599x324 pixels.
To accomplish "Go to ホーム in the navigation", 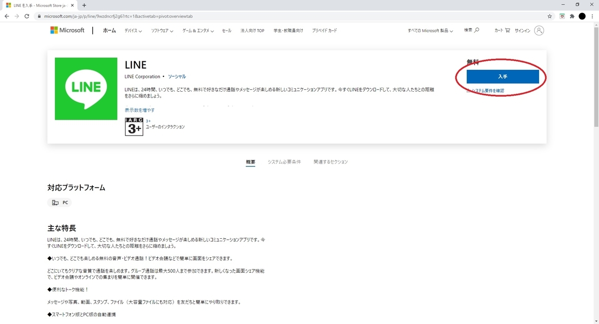I will pos(109,30).
